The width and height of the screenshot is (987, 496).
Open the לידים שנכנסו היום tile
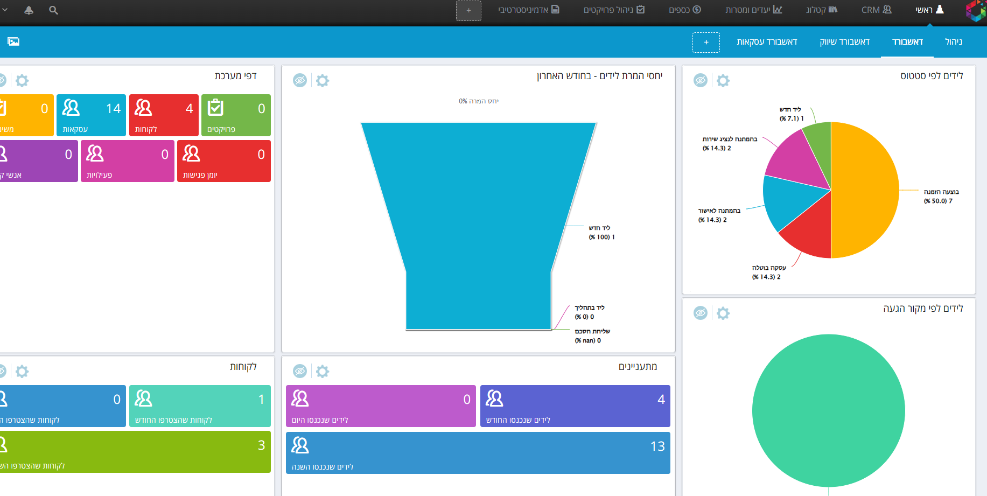(x=381, y=406)
